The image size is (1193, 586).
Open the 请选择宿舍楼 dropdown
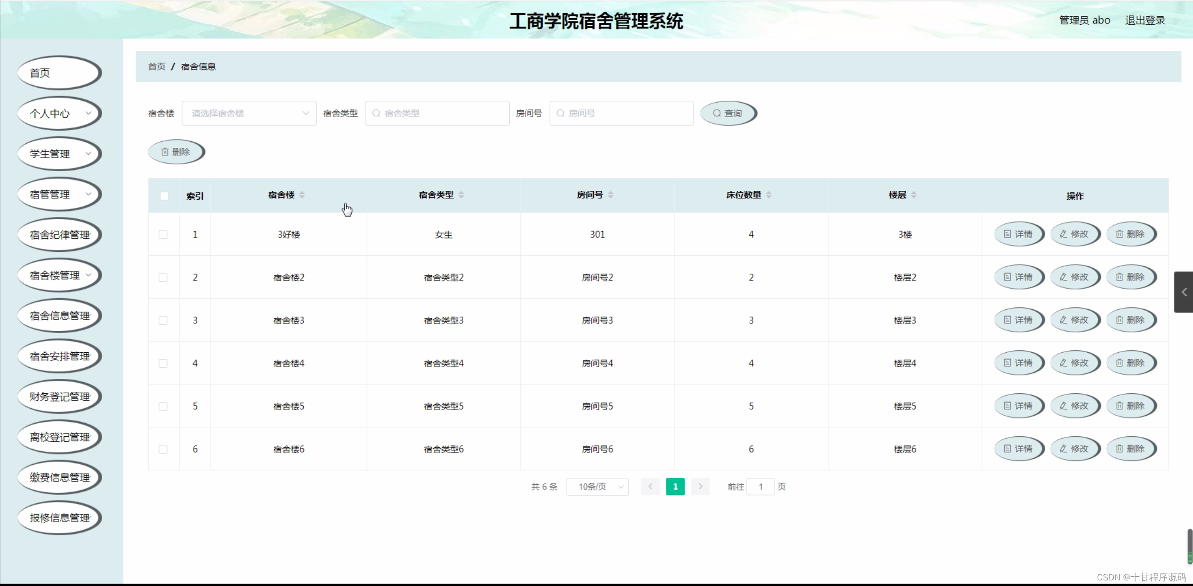pos(249,113)
